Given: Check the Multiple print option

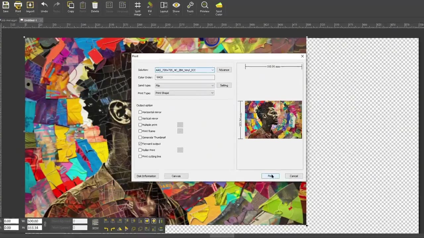Looking at the screenshot, I should pyautogui.click(x=140, y=125).
